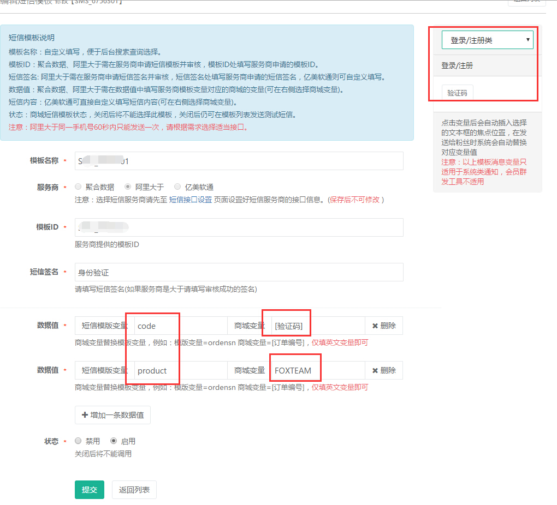Set status to 启用
Screen dimensions: 557x505
point(114,441)
